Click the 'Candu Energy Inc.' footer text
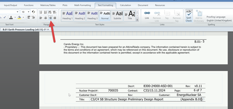 coord(74,44)
